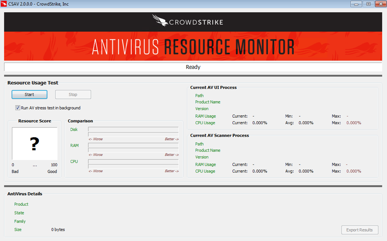Screen dimensions: 387x241
Task: Click Product Name under Current AV UI Process
Action: (208, 102)
